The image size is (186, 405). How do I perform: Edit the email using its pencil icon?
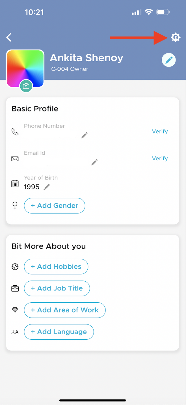pyautogui.click(x=94, y=162)
